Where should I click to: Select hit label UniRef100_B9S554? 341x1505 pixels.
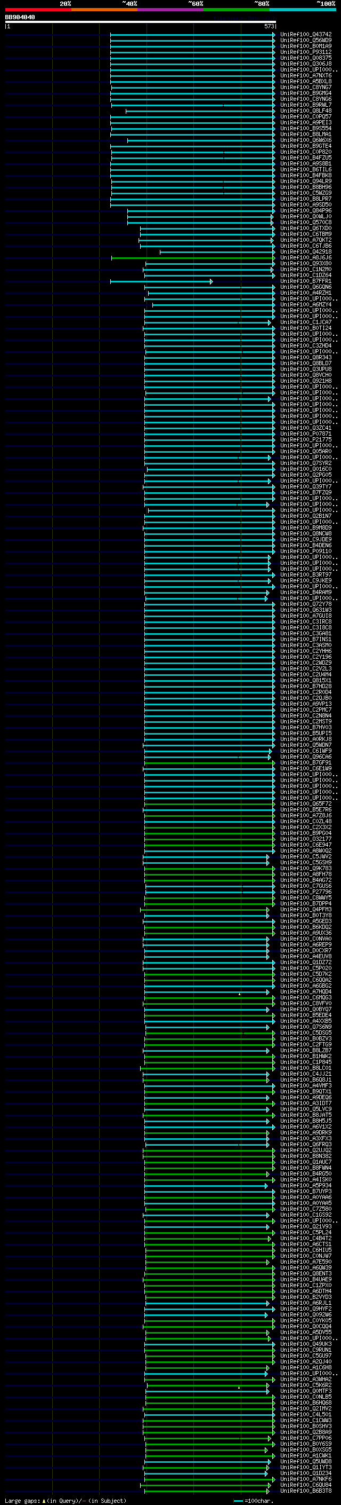(x=306, y=129)
